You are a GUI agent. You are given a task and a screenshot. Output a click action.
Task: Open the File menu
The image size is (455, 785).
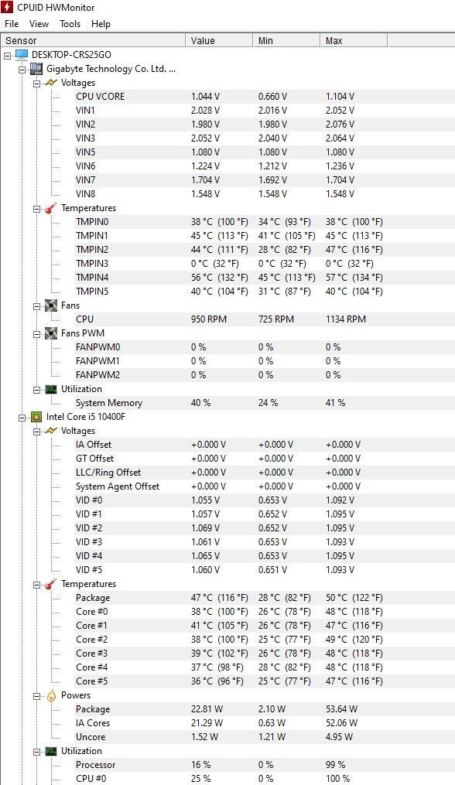click(12, 24)
